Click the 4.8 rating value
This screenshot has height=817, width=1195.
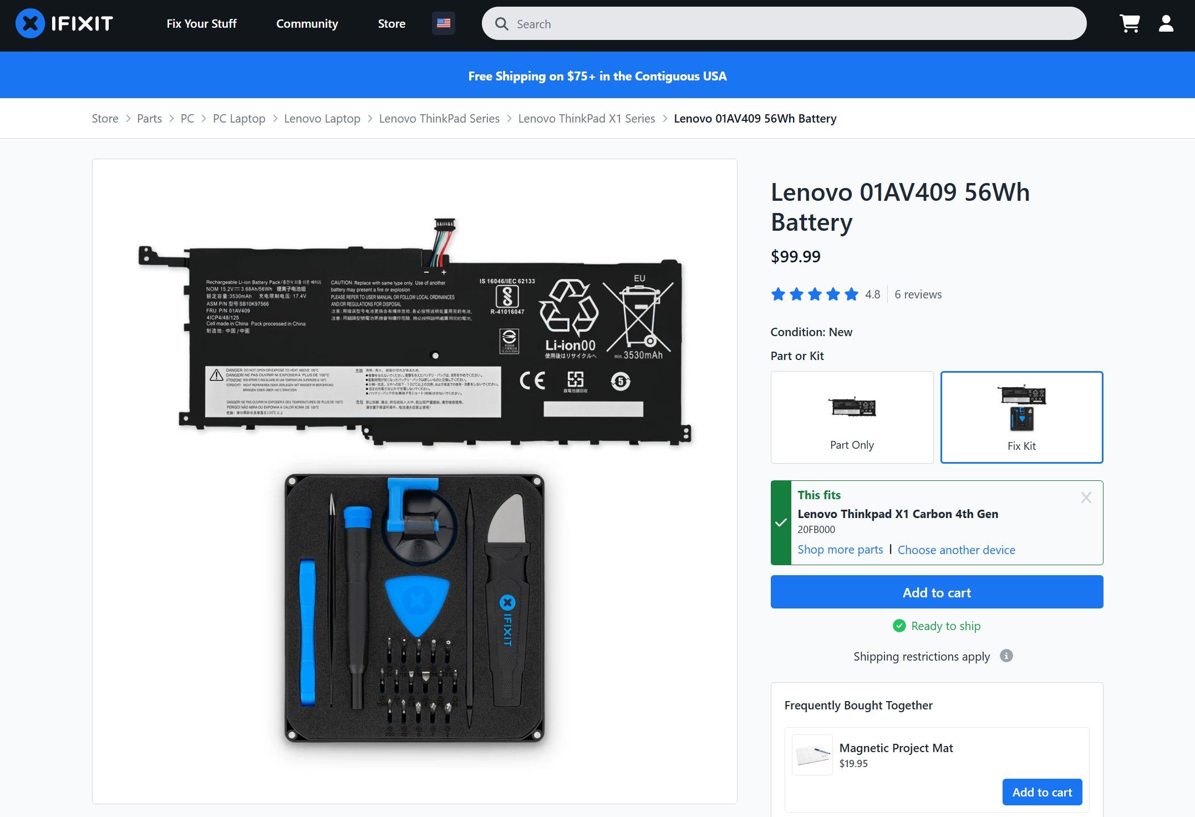coord(872,294)
